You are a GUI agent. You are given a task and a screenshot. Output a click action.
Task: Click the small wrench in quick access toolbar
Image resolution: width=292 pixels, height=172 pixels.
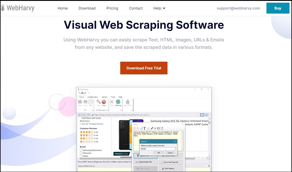(x=79, y=93)
